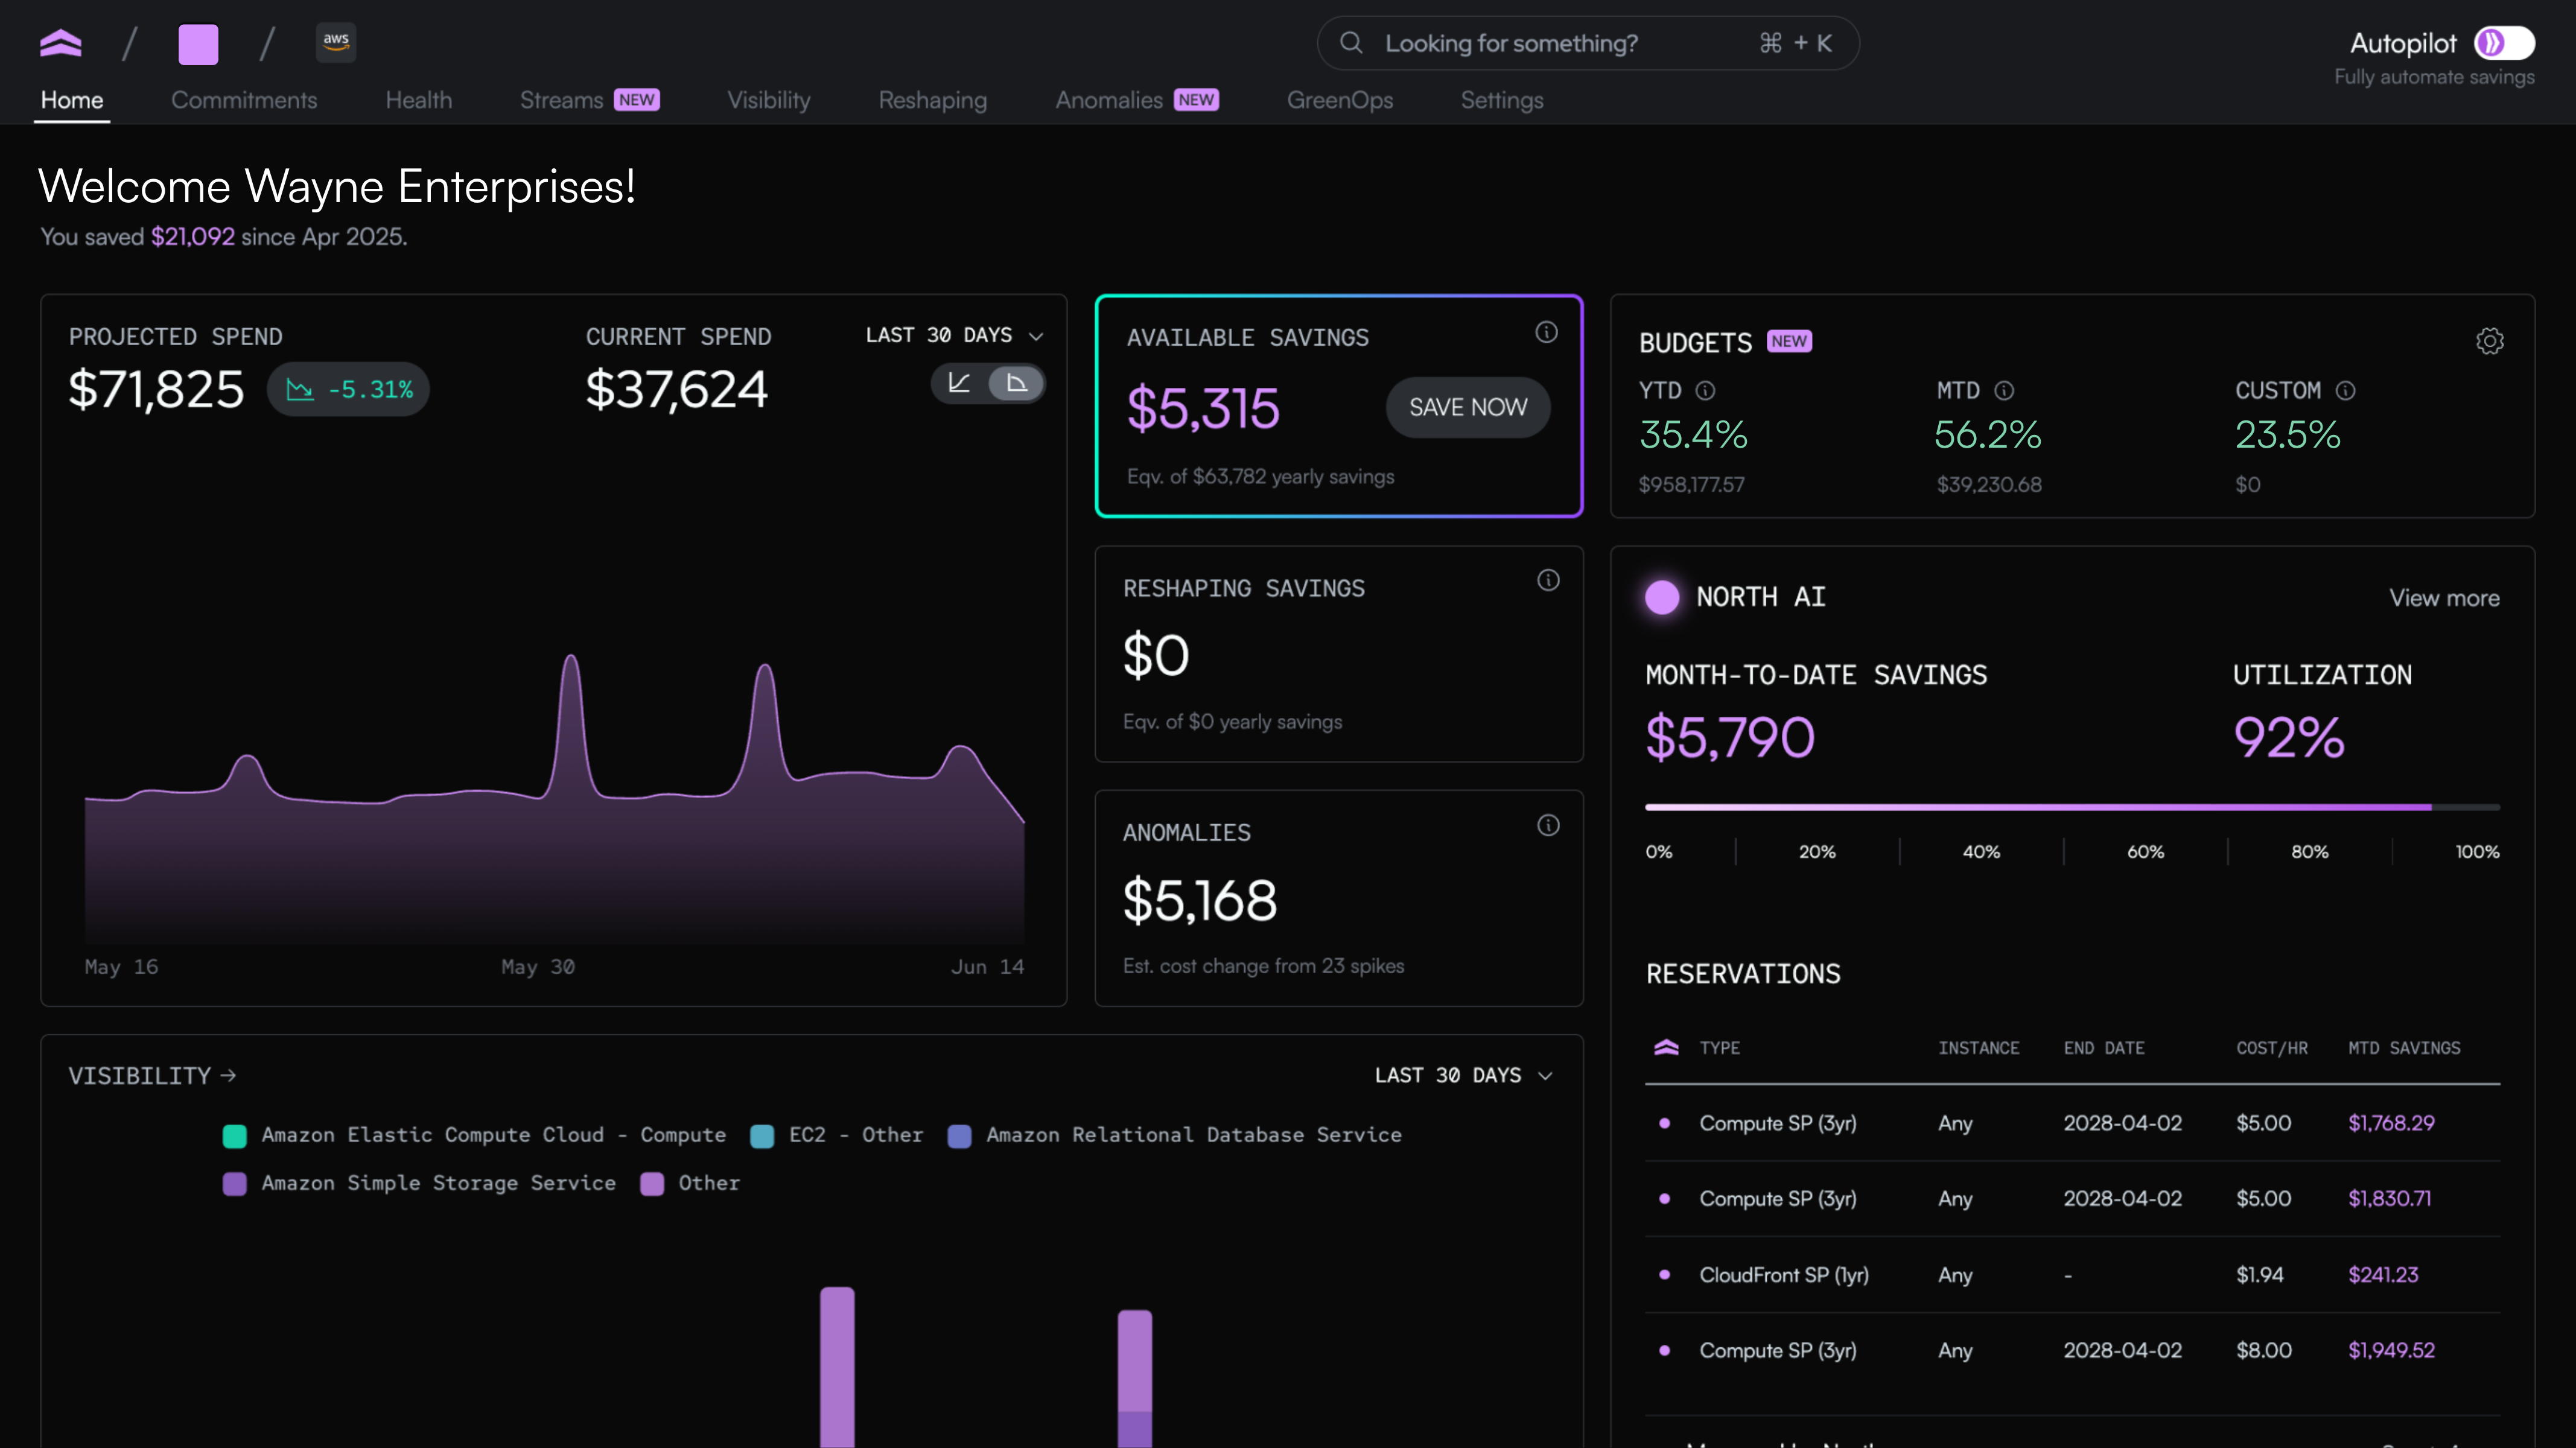Go to the GreenOps tab
Image resolution: width=2576 pixels, height=1448 pixels.
(1339, 100)
